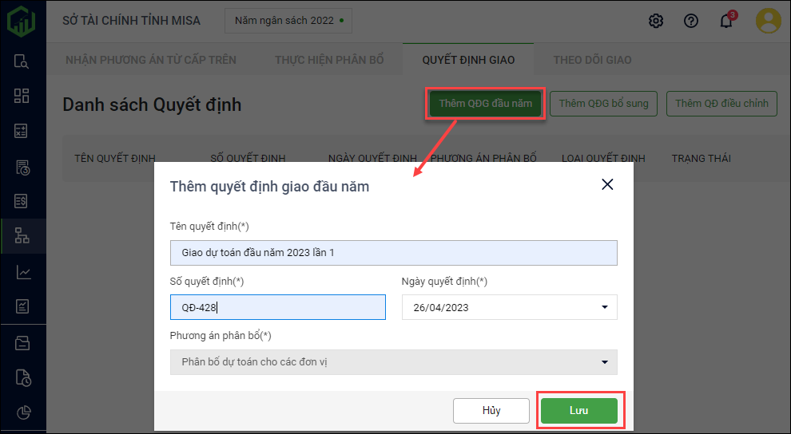This screenshot has width=791, height=434.
Task: Open the document search icon in sidebar
Action: (22, 61)
